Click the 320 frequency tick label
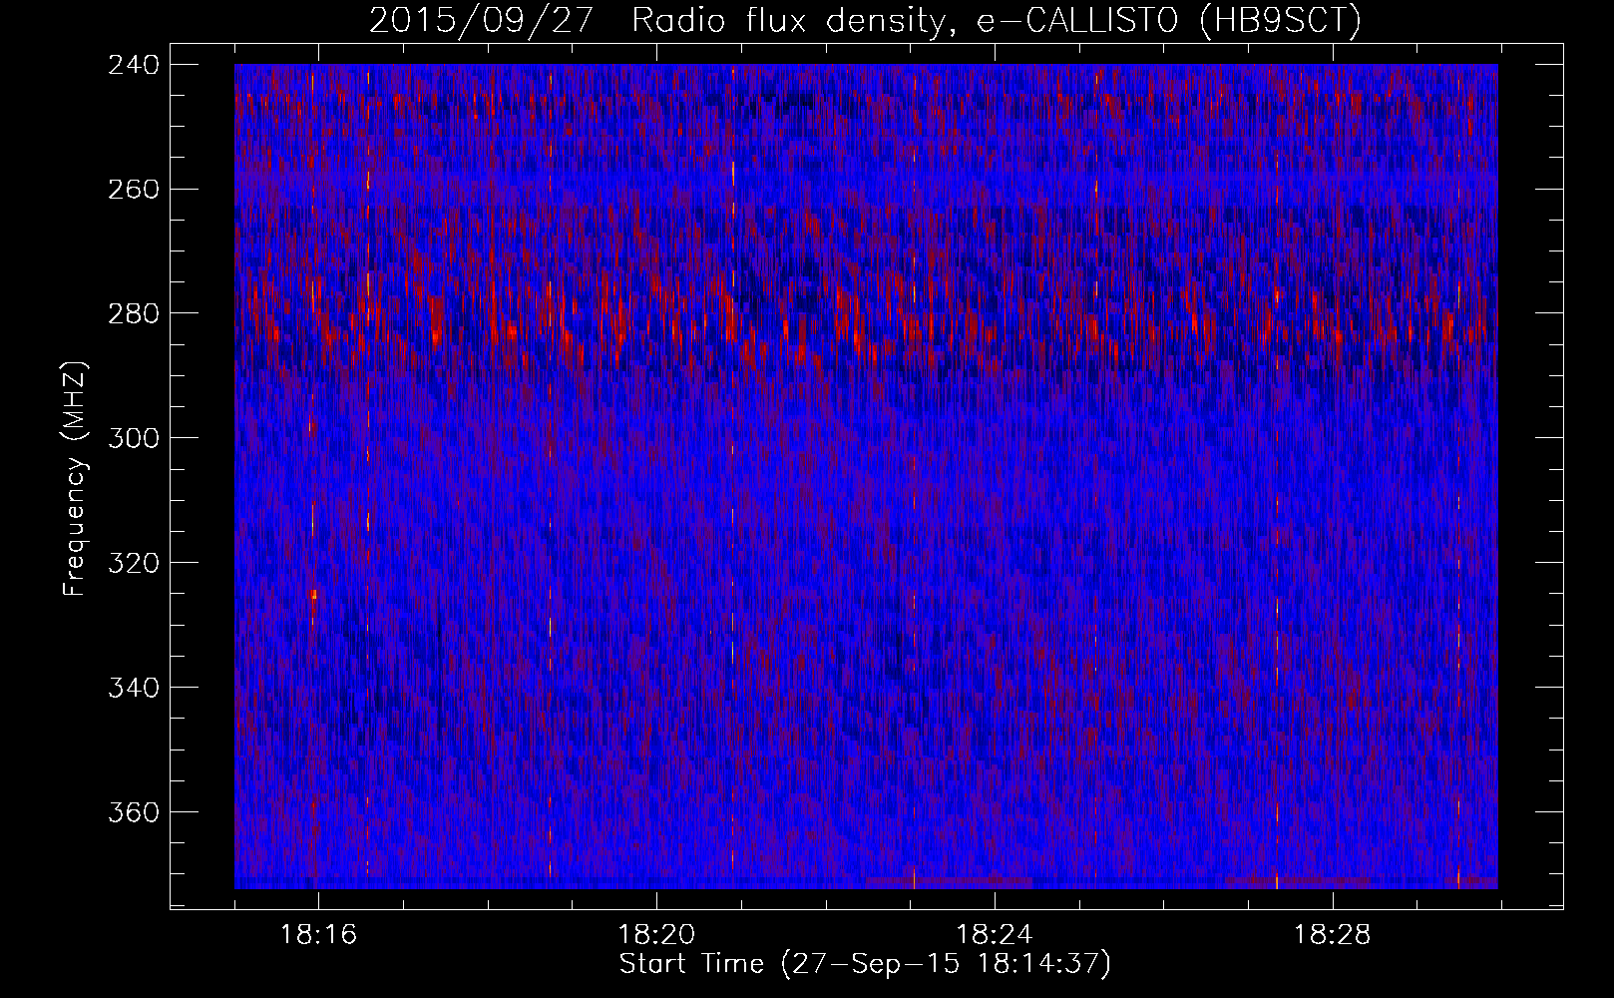Screen dimensions: 1614x998 (133, 564)
